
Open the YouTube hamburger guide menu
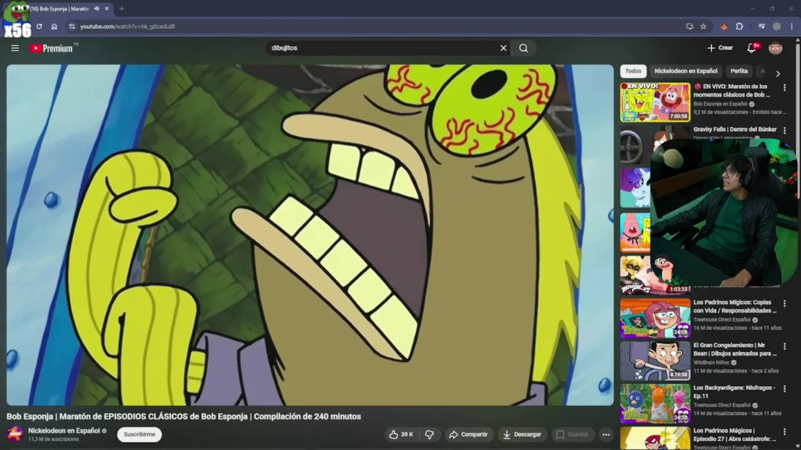(15, 48)
